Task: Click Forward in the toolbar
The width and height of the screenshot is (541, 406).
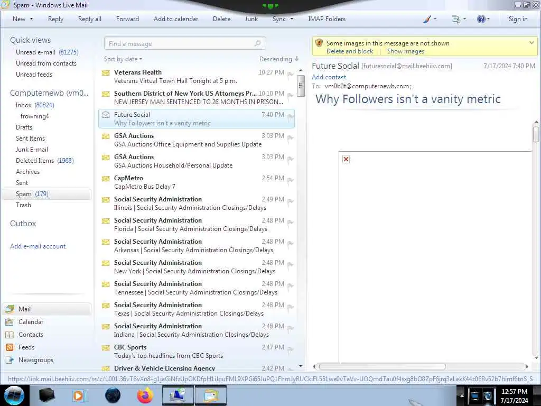Action: click(x=127, y=19)
